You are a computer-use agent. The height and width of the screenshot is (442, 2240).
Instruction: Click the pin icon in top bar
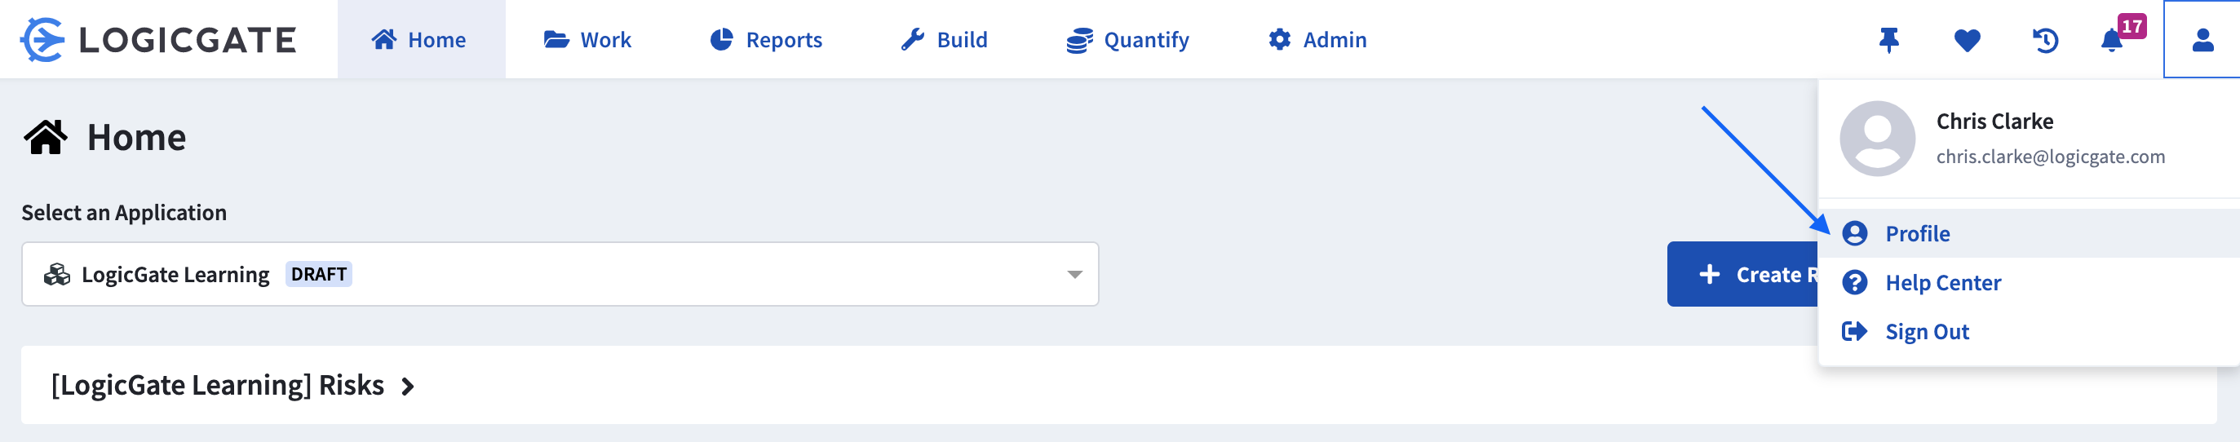1888,40
